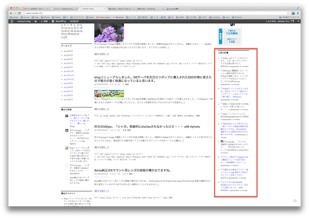The height and width of the screenshot is (218, 309).
Task: Click the BackWPup icon in admin bar
Action: pos(53,21)
